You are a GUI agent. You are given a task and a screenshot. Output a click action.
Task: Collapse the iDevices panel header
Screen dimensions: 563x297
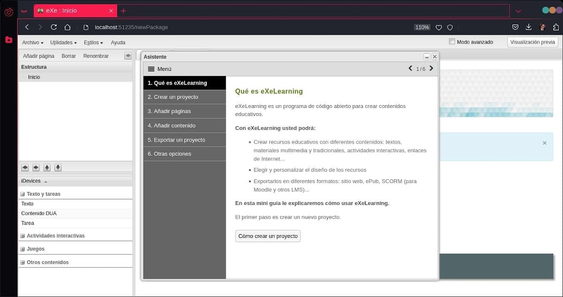click(x=76, y=181)
